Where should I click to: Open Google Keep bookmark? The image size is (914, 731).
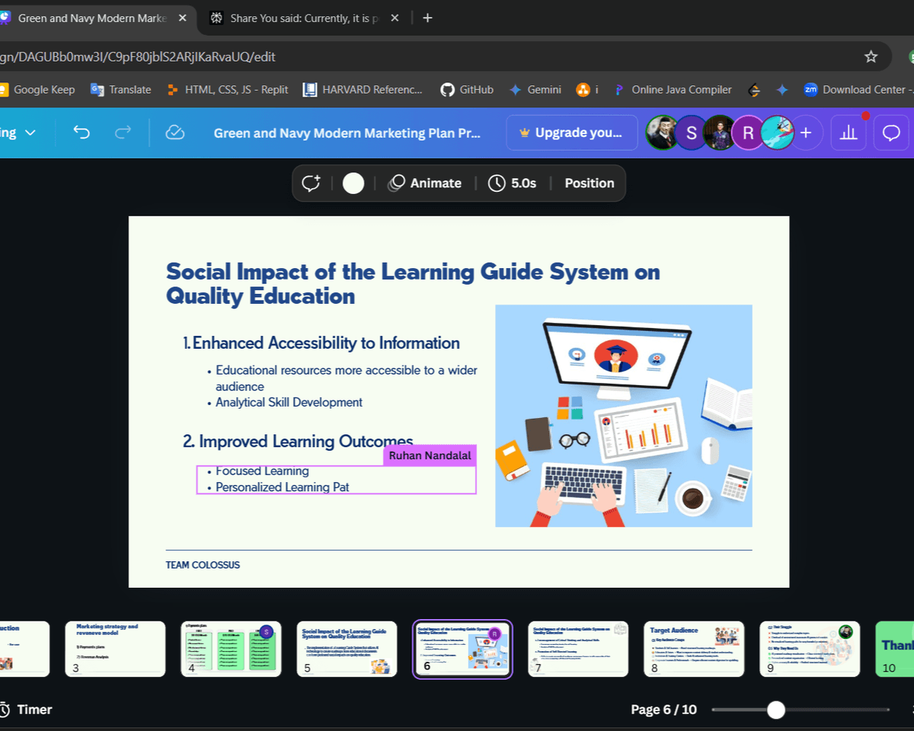click(37, 90)
